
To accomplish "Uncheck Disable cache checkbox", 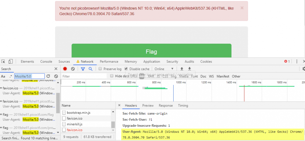I will point(126,69).
